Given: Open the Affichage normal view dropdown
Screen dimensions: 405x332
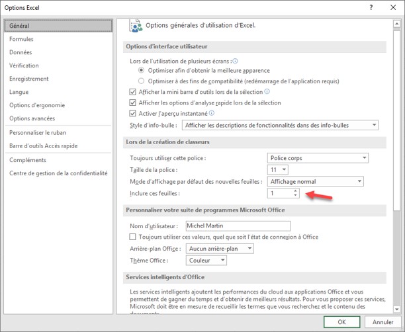Looking at the screenshot, I should tap(316, 181).
